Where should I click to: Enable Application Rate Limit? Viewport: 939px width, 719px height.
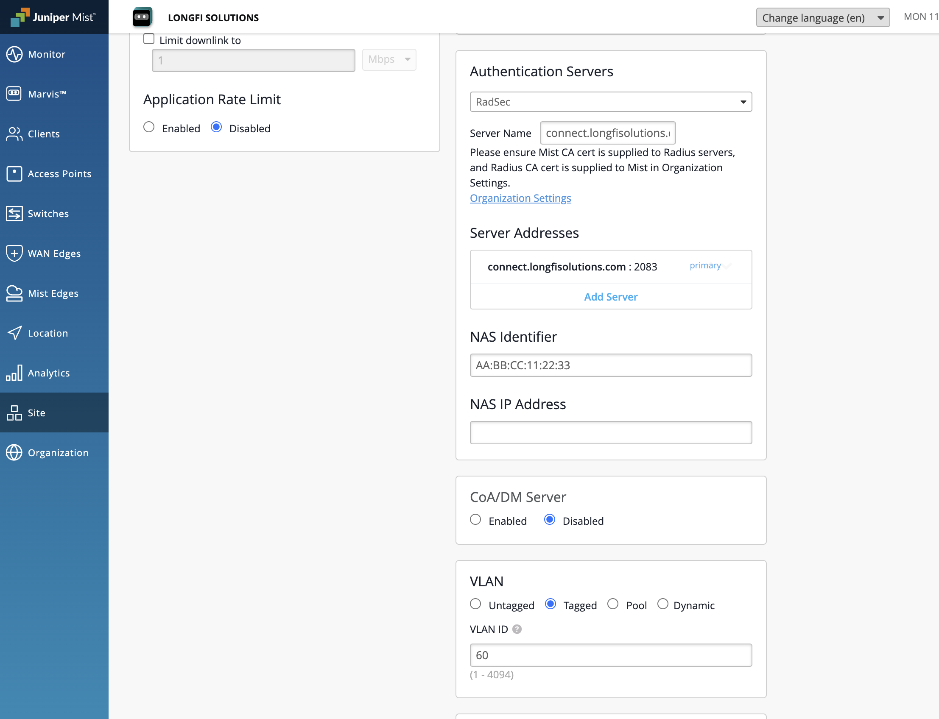(x=149, y=127)
